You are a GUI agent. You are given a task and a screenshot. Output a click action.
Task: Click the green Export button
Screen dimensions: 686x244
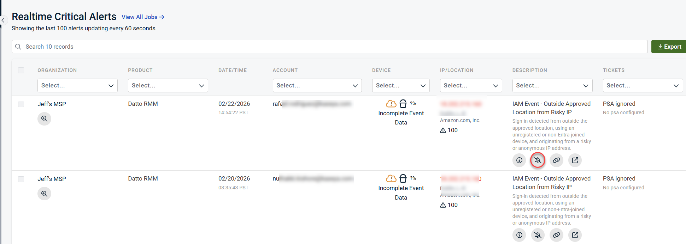[x=669, y=47]
